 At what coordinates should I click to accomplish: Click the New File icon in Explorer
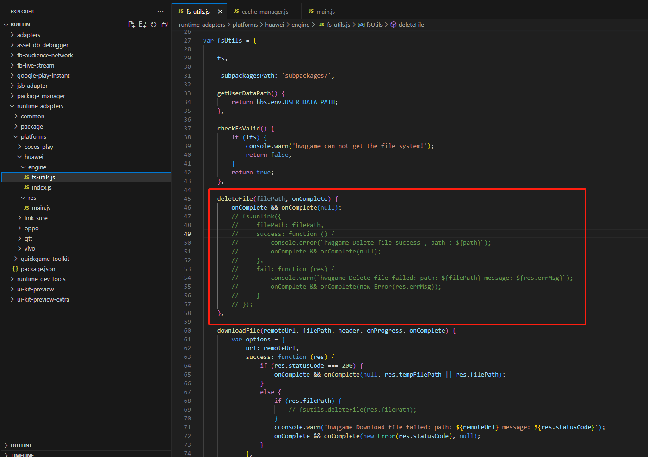[131, 25]
